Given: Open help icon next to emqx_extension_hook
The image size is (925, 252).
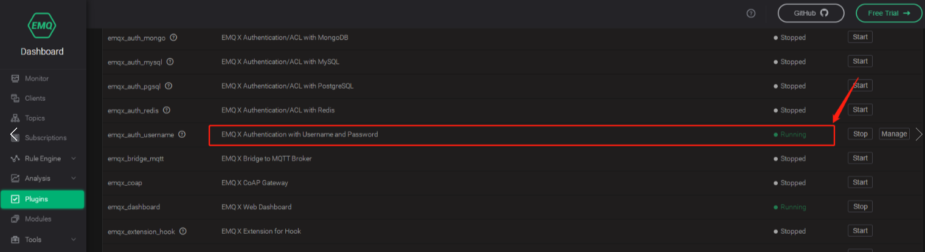Looking at the screenshot, I should click(183, 231).
